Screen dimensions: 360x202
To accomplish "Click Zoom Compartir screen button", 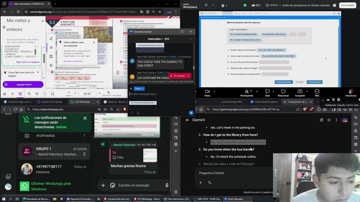I will (300, 93).
